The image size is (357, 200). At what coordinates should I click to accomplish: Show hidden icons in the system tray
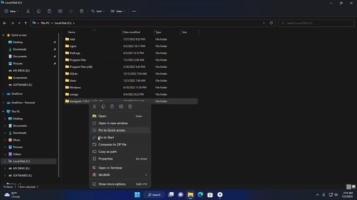pos(317,195)
